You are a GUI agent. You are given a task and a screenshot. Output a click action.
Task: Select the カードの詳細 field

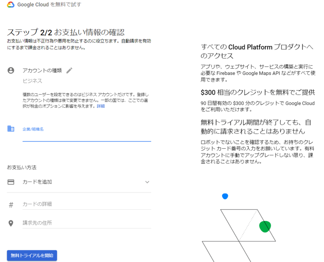pos(86,204)
